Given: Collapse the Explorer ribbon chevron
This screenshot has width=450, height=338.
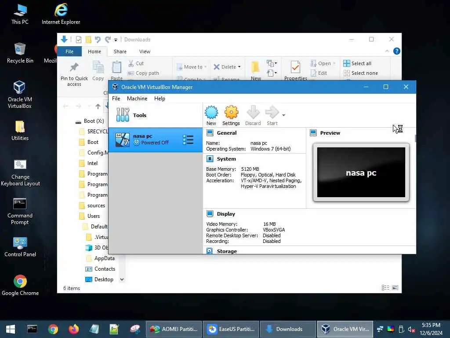Looking at the screenshot, I should [387, 51].
